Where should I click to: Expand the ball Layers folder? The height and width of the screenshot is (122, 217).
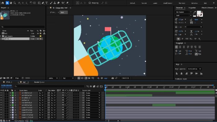point(0,36)
